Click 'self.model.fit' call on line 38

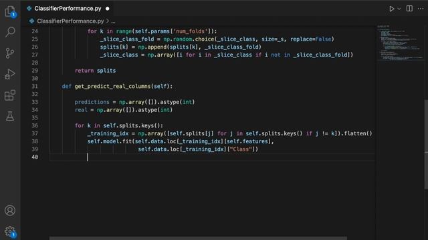(x=110, y=141)
